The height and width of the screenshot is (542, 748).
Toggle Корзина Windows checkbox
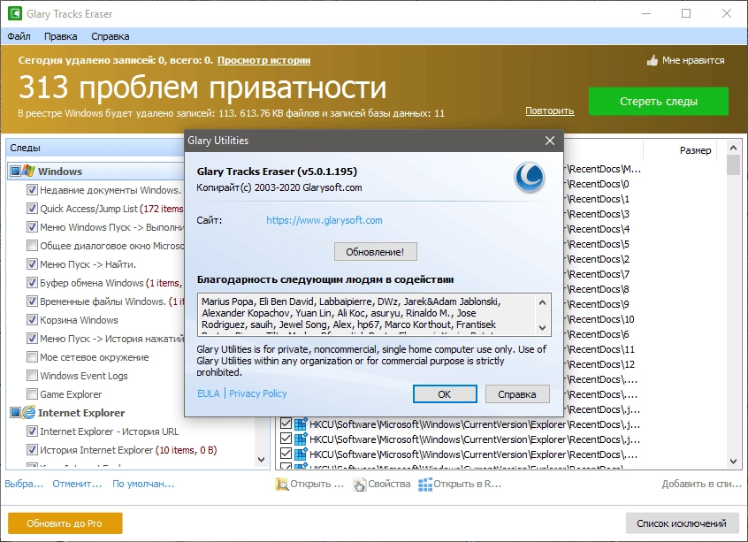(32, 320)
